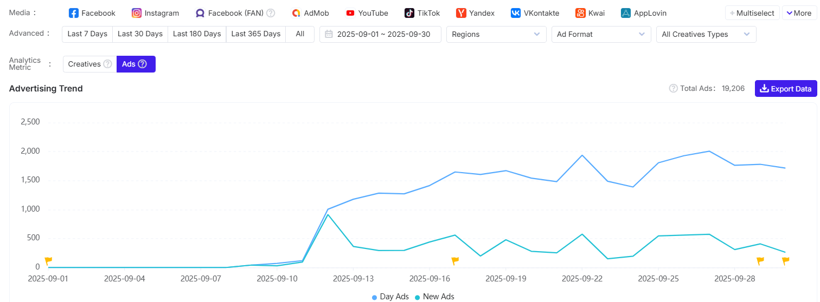Open the All Creatives Types dropdown
The width and height of the screenshot is (820, 302).
706,34
